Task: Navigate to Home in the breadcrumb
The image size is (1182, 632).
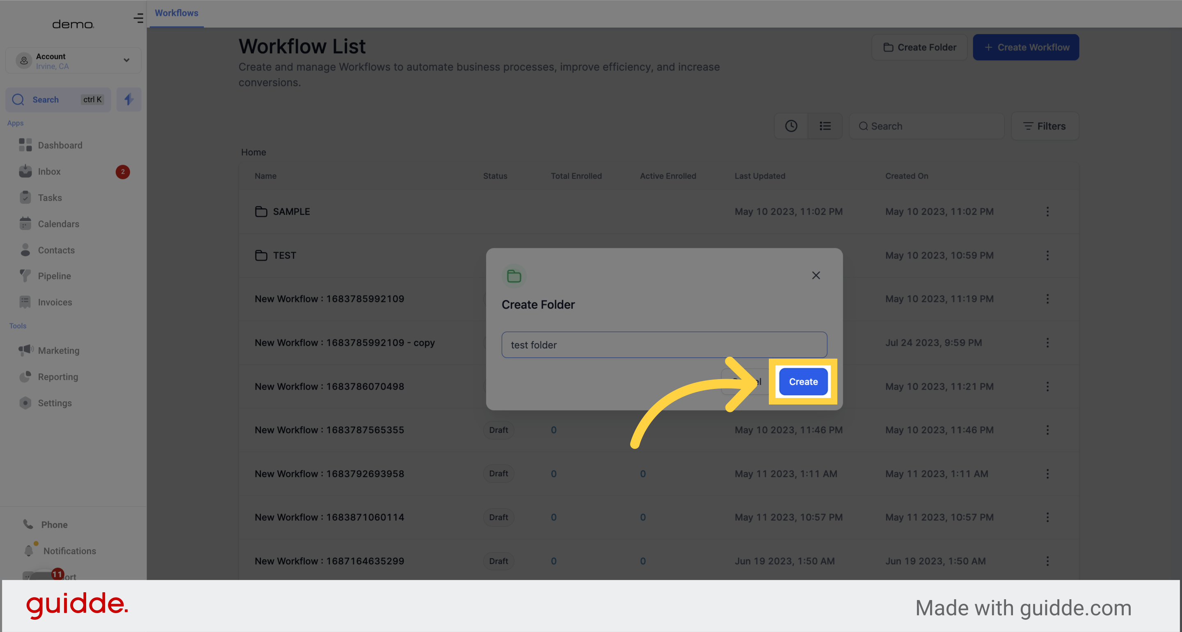Action: tap(253, 152)
